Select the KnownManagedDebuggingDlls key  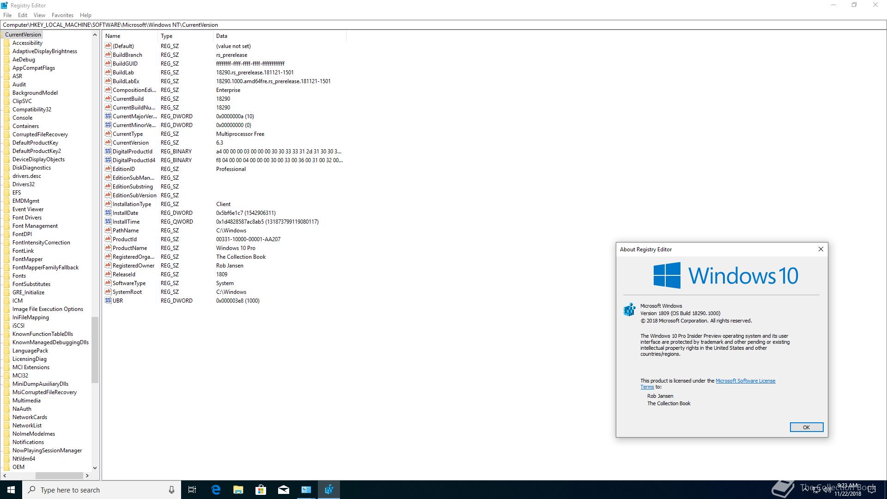50,342
